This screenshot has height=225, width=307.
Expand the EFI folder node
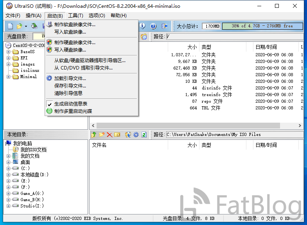8,58
